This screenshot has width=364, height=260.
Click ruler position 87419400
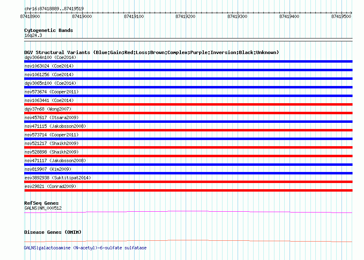point(289,16)
